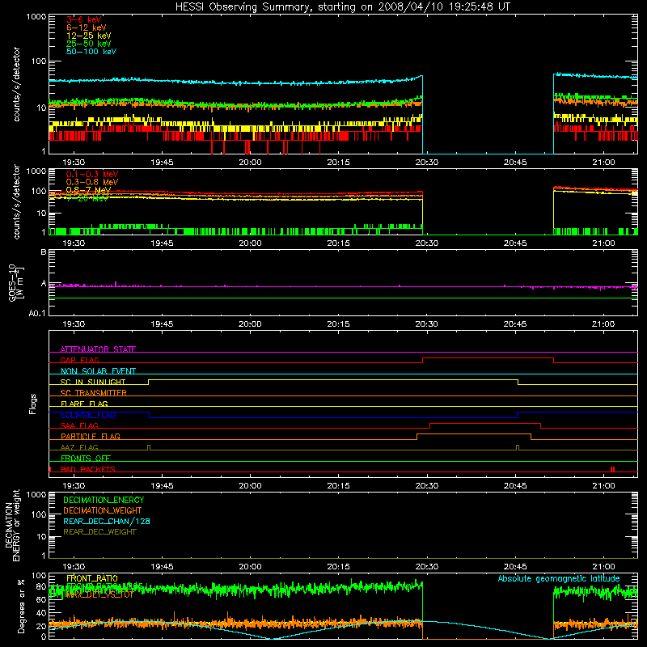
Task: Select the AAZ_FLAG label
Action: (x=79, y=447)
